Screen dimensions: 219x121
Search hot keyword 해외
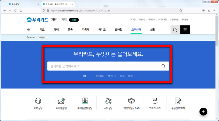(x=130, y=76)
